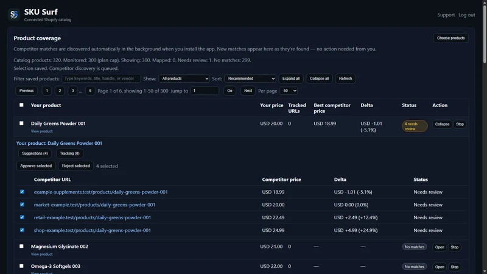Click the Jump to page input field

coord(205,91)
